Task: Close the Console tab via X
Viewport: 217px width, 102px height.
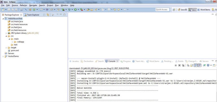Action: (x=117, y=61)
